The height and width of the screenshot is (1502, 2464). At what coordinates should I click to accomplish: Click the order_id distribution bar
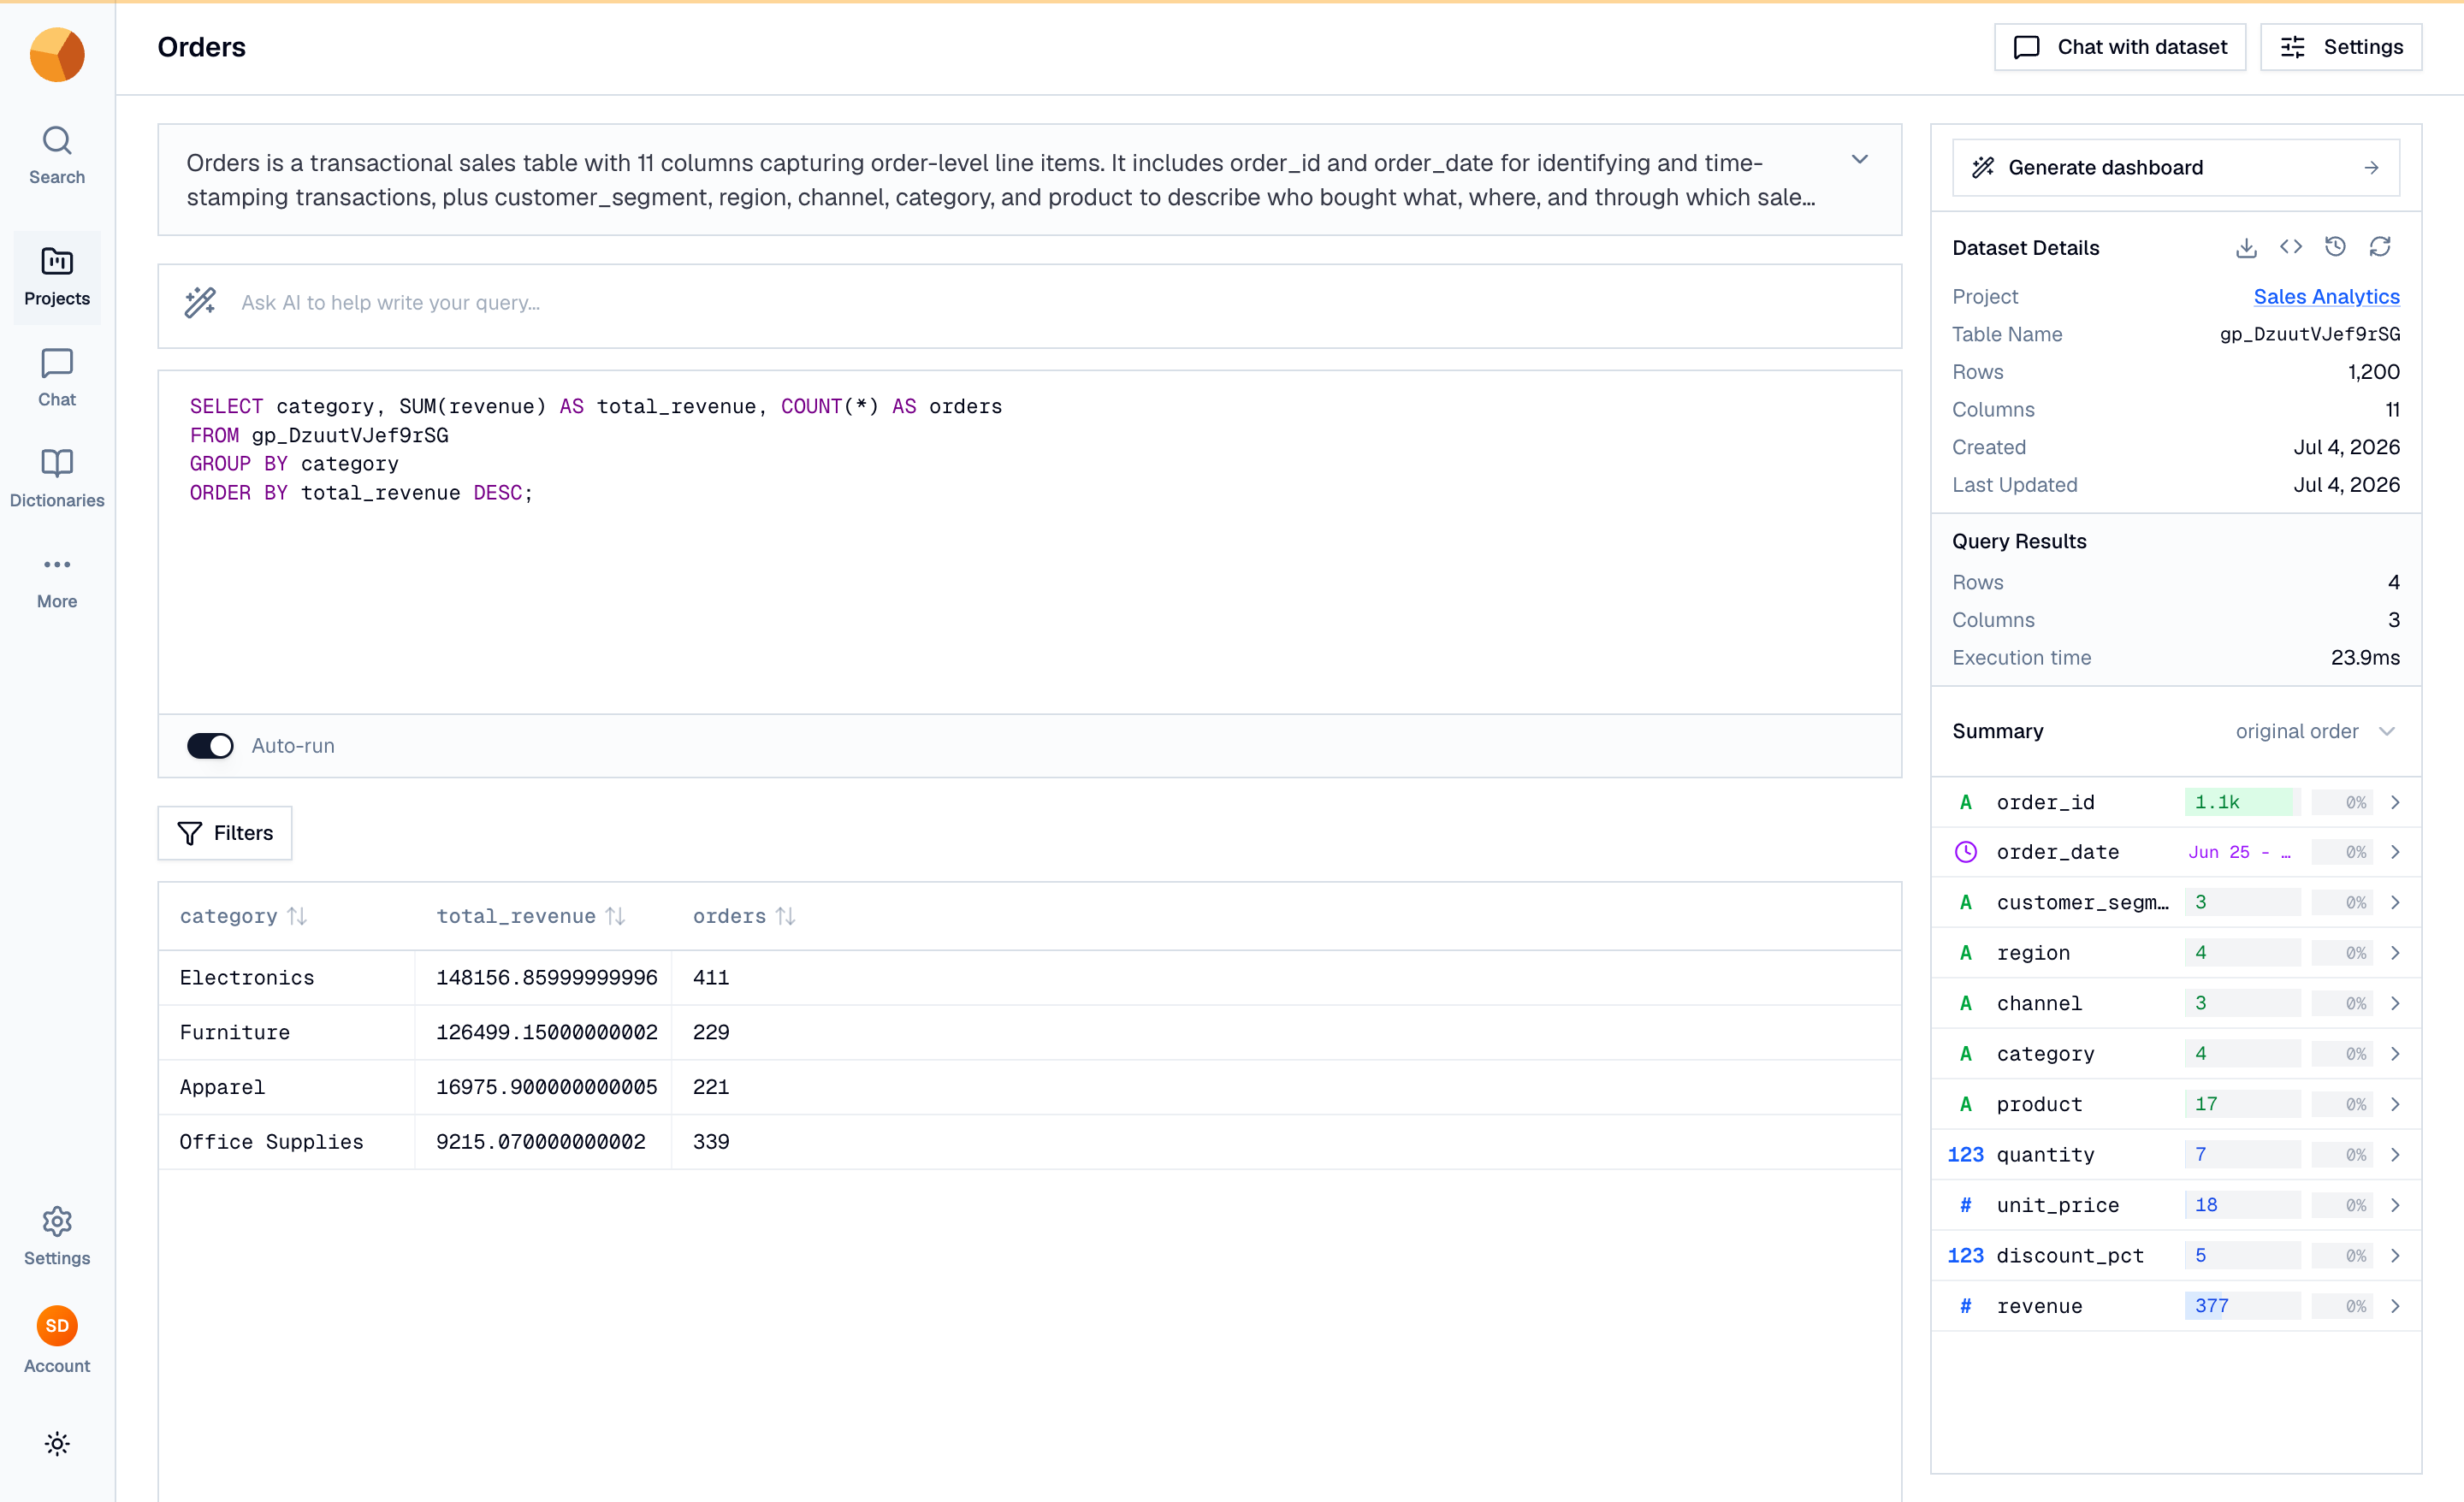2242,802
